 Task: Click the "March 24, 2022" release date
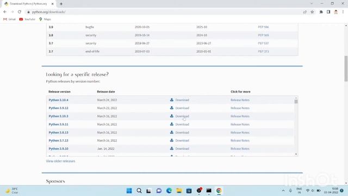point(107,100)
